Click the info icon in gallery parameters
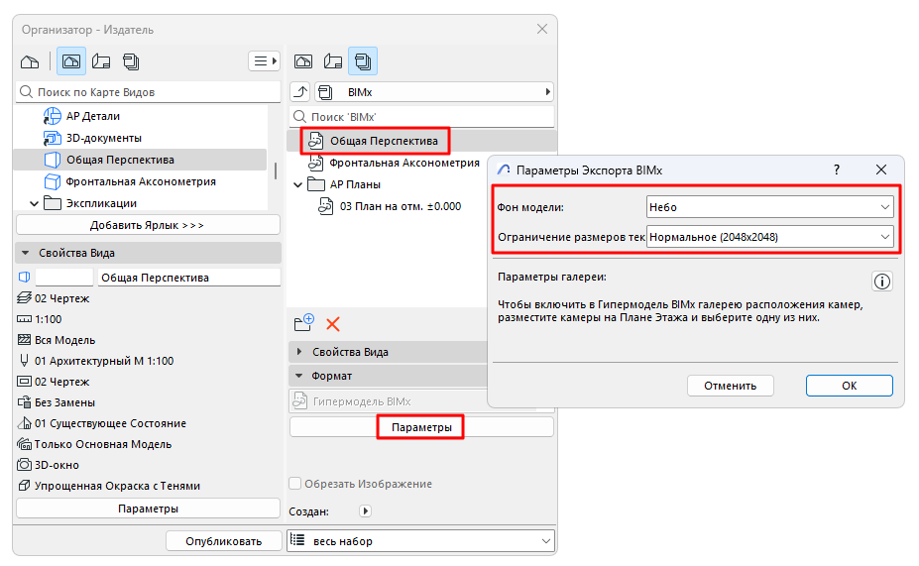 click(x=882, y=282)
